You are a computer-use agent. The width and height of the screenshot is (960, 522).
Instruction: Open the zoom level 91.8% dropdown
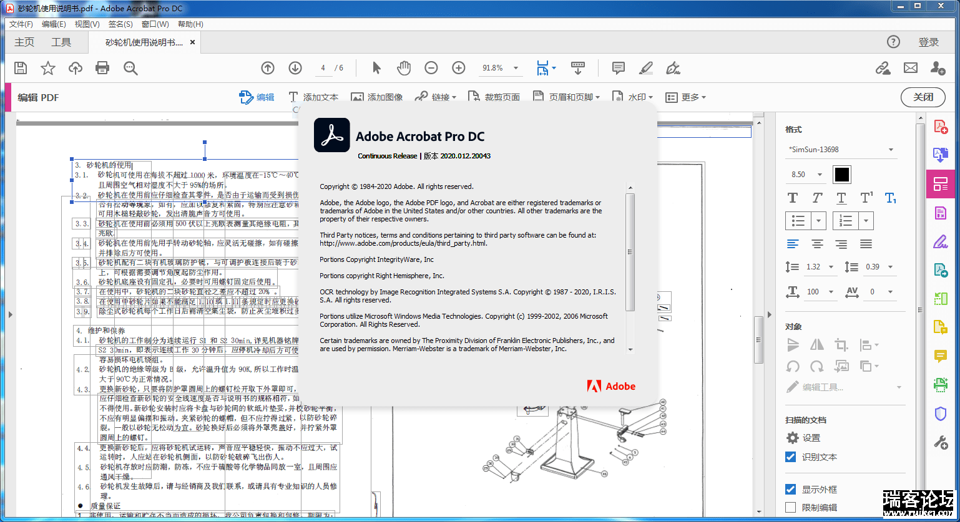(x=501, y=68)
